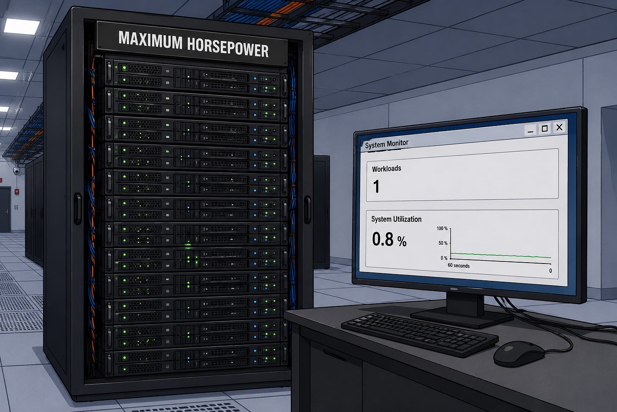Click the MAXIMUM HORSEPOWER rack sign
The width and height of the screenshot is (617, 412).
coord(193,44)
